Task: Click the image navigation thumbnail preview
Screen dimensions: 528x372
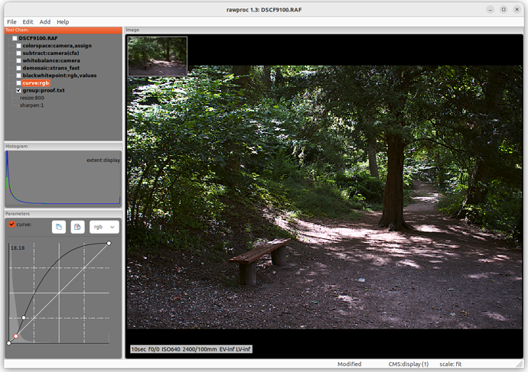Action: click(158, 56)
